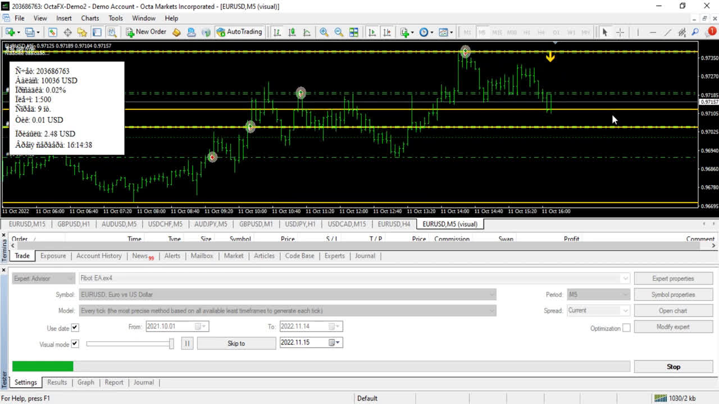Toggle the Strategy Tester toolbar icon
The image size is (719, 404).
pos(111,32)
